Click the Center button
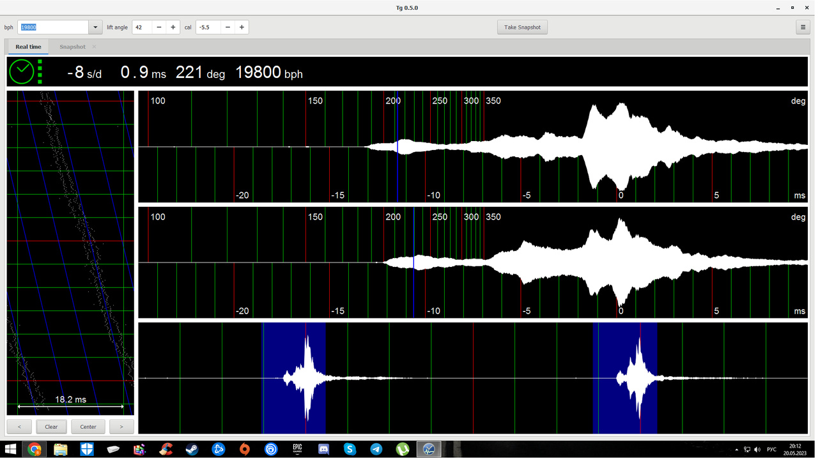The image size is (818, 461). click(x=88, y=427)
